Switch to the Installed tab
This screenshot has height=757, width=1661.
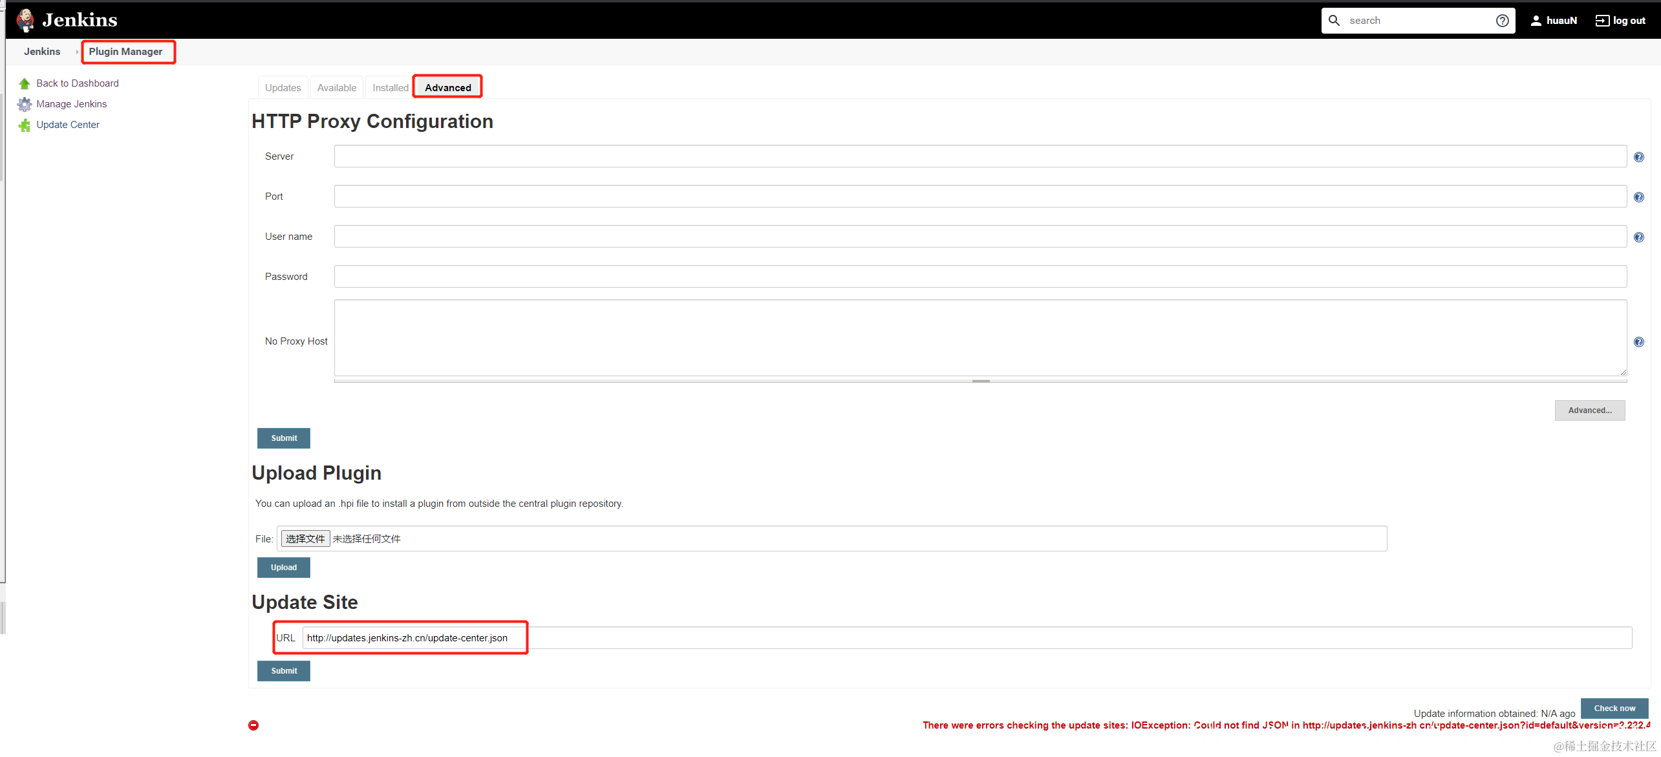pos(390,88)
